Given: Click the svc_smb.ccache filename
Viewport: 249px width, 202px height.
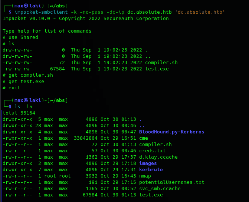Looking at the screenshot, I should pyautogui.click(x=160, y=189).
